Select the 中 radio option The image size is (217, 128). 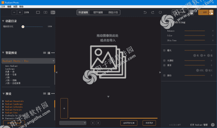click(202, 56)
